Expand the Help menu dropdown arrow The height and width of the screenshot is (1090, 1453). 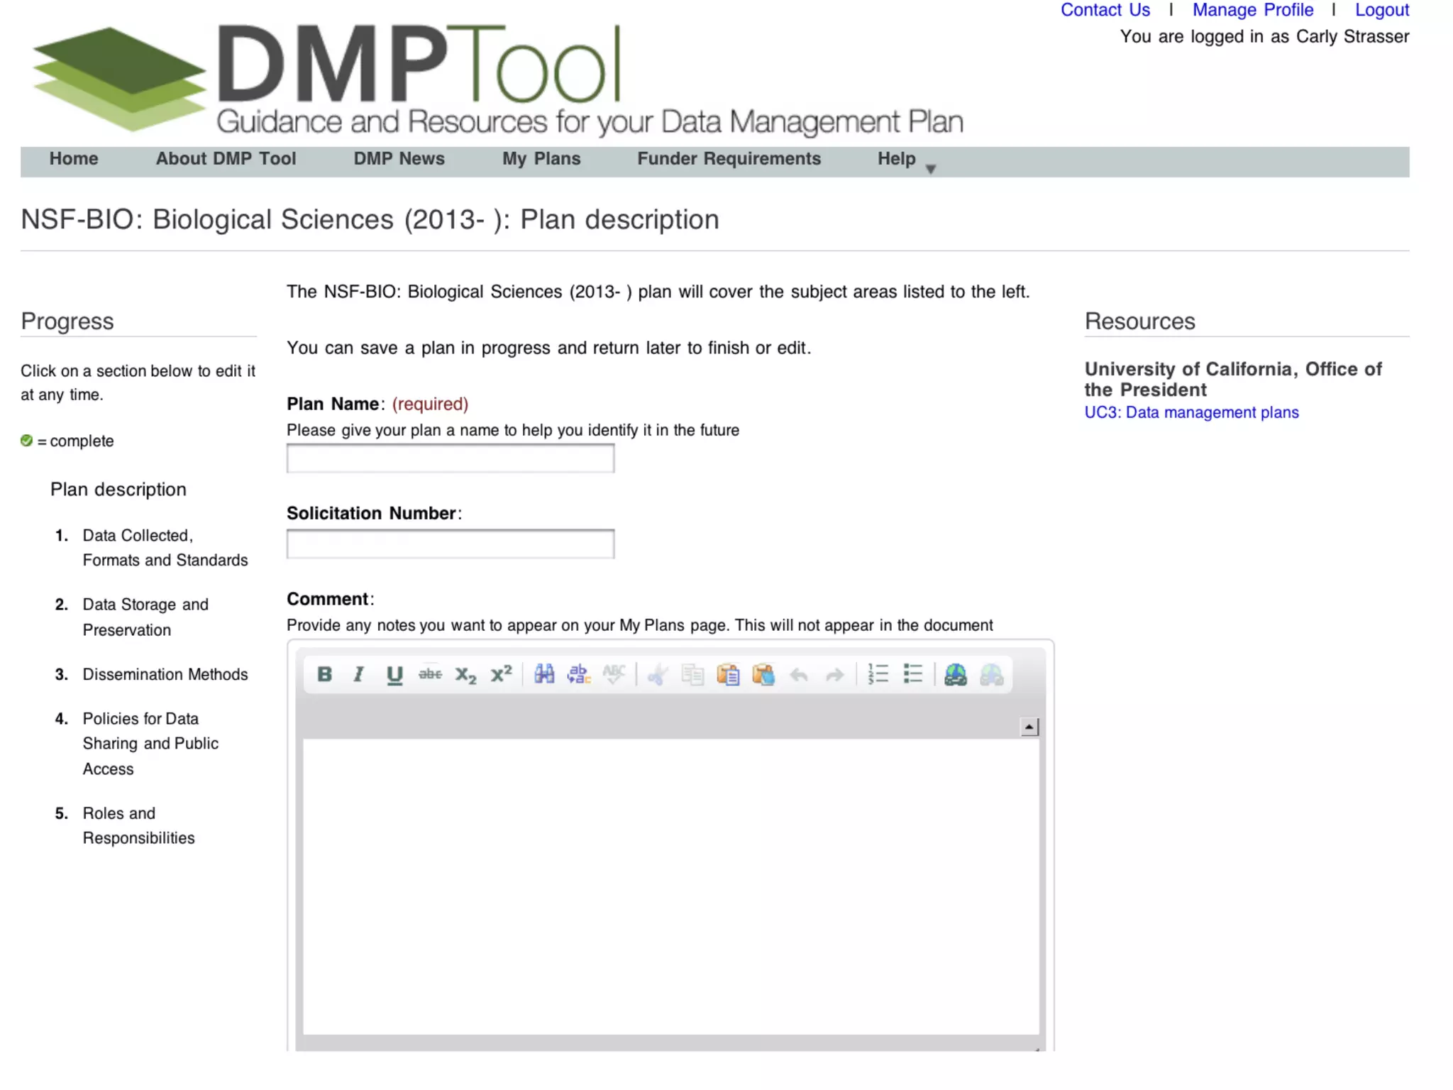(931, 169)
